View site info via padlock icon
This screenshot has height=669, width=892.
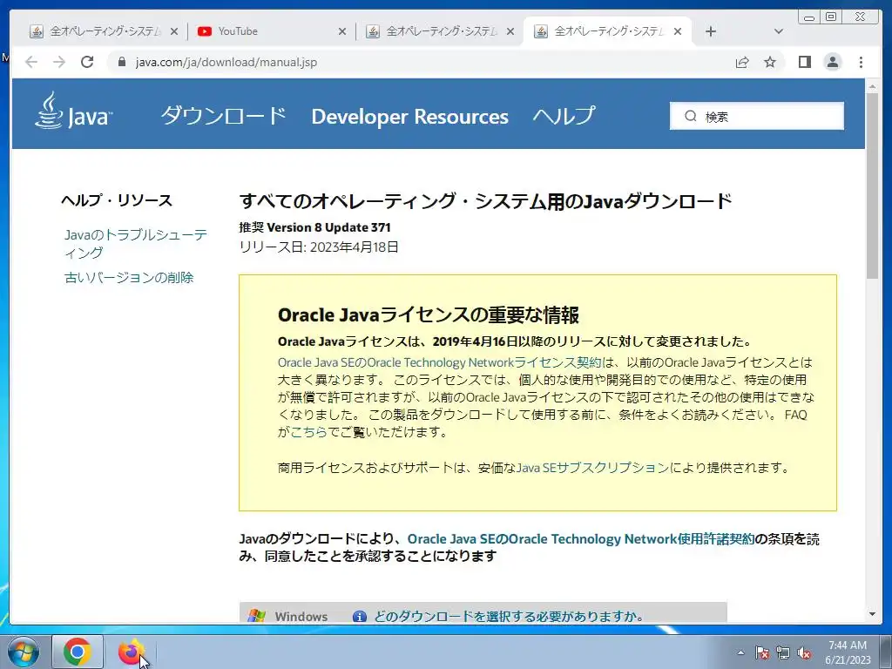pos(121,62)
